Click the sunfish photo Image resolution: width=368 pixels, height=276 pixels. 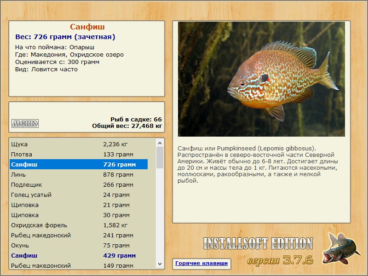tap(261, 79)
